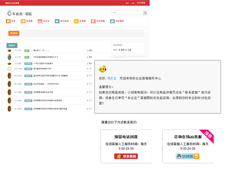Open the 自驾游 menu link
Screen dimensions: 225x169
83,21
